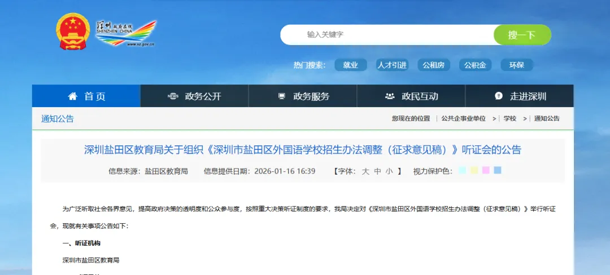The image size is (610, 275).
Task: Set font size to 中
Action: 377,171
